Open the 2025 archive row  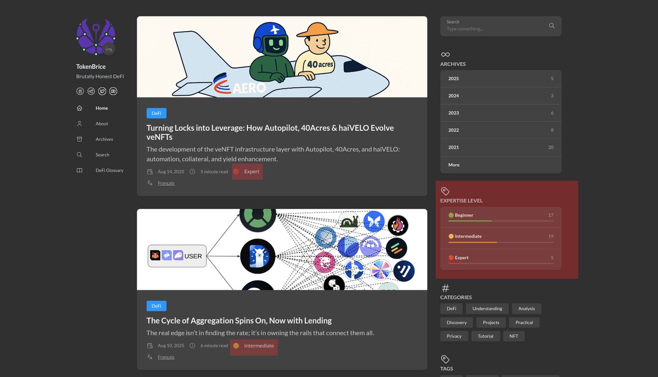501,79
